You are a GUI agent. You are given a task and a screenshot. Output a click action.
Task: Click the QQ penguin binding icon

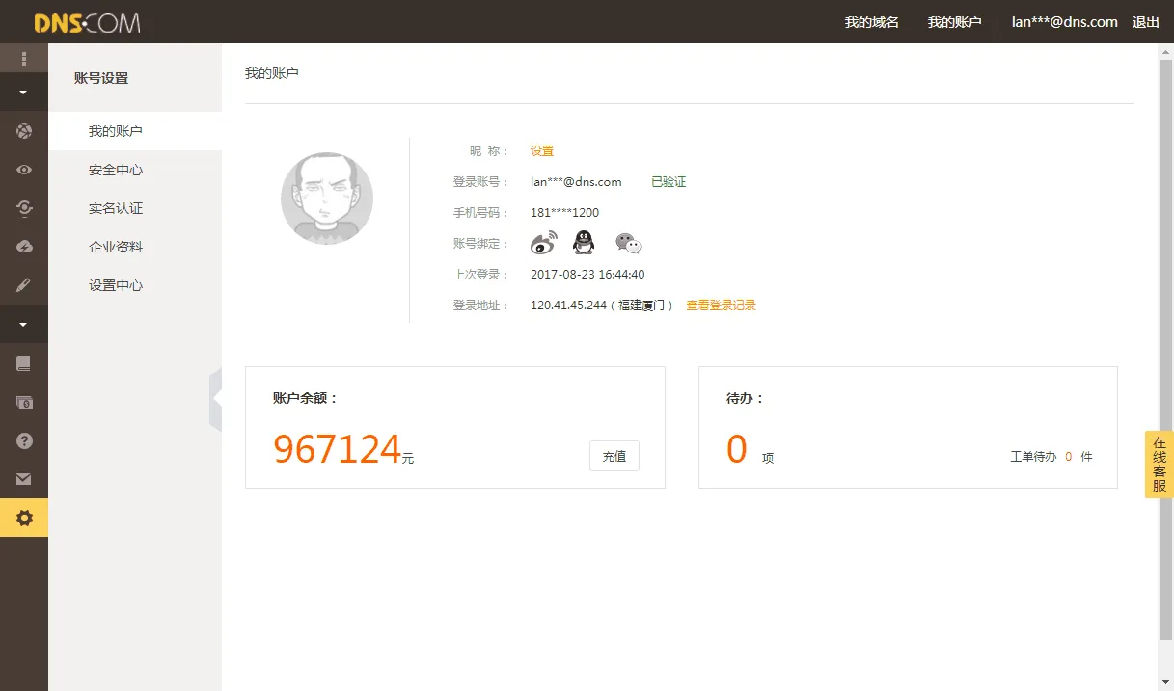pos(584,243)
